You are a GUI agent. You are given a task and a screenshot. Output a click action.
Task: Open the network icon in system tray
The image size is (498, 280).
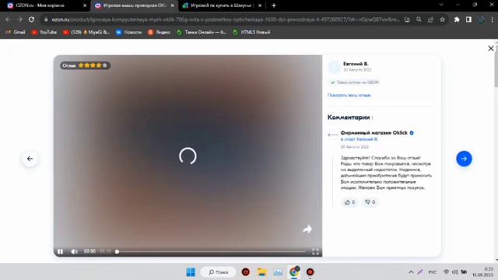pyautogui.click(x=446, y=272)
